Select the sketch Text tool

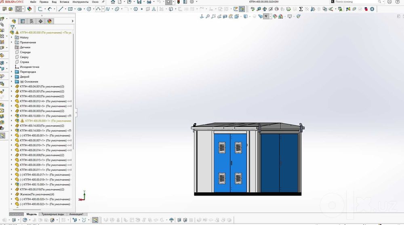[154, 9]
